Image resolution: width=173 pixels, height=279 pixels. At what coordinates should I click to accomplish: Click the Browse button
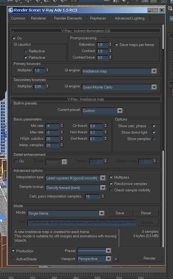pos(147,223)
